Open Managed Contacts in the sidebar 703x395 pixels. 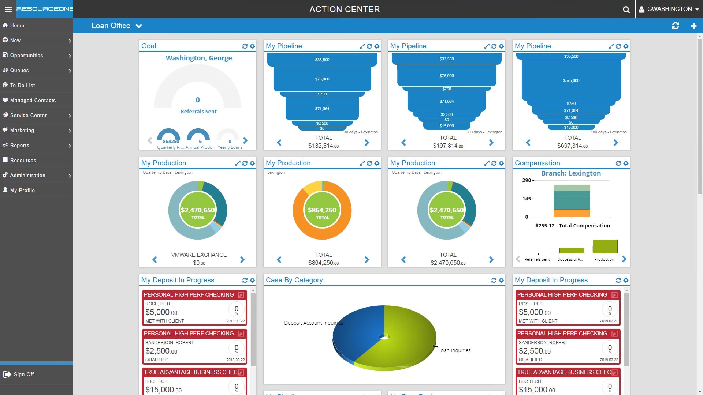pos(33,100)
